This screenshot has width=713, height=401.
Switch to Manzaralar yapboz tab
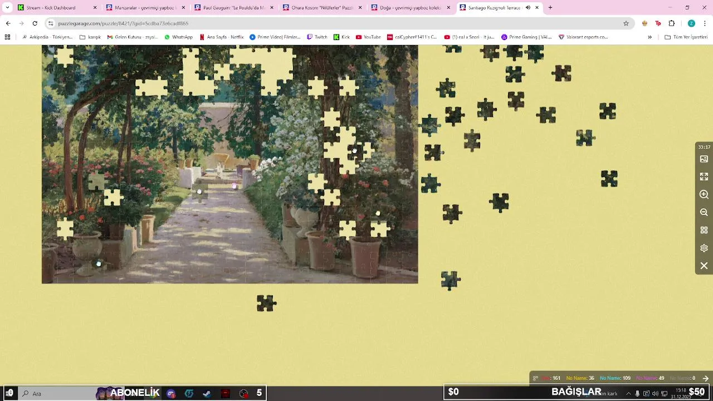pos(145,8)
